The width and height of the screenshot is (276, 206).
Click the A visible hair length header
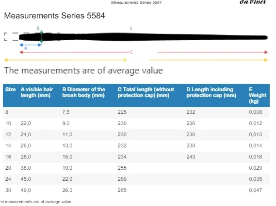tap(37, 92)
